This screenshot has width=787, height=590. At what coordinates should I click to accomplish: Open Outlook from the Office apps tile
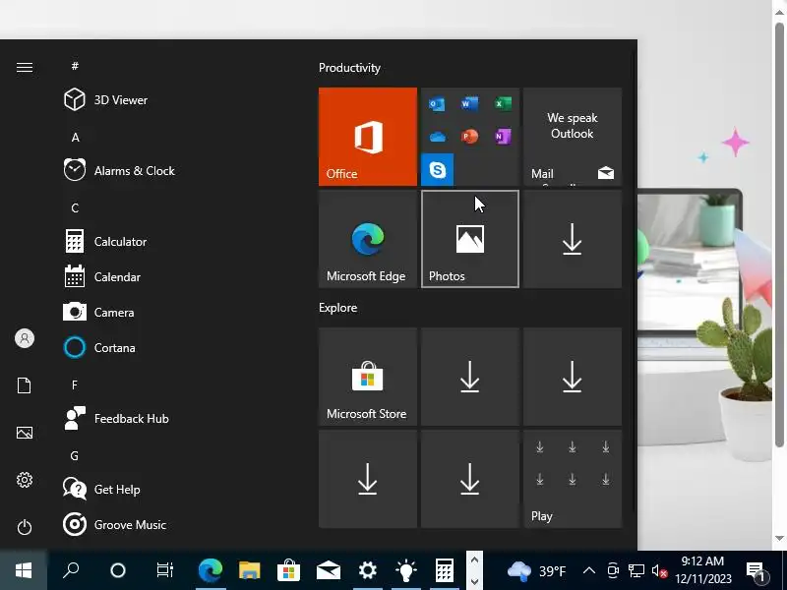coord(437,104)
